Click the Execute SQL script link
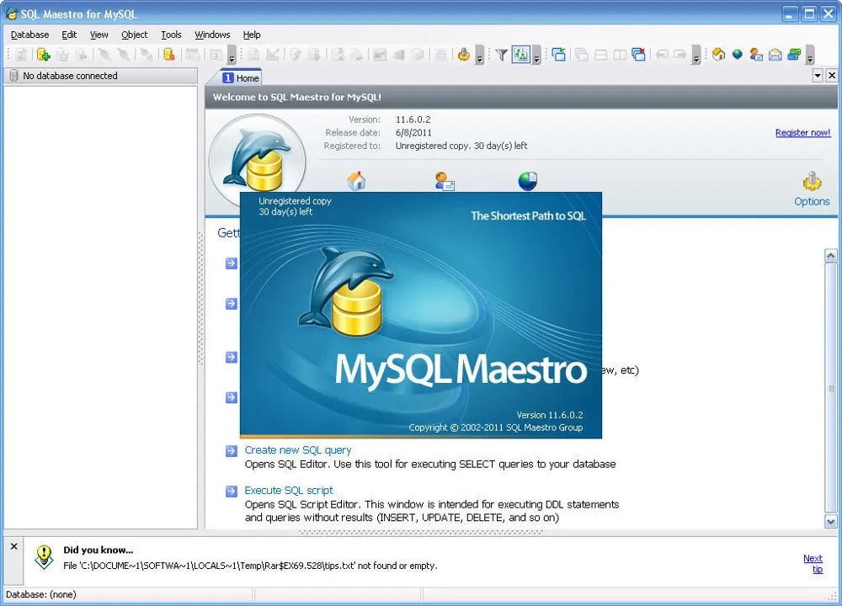This screenshot has width=842, height=606. click(288, 490)
